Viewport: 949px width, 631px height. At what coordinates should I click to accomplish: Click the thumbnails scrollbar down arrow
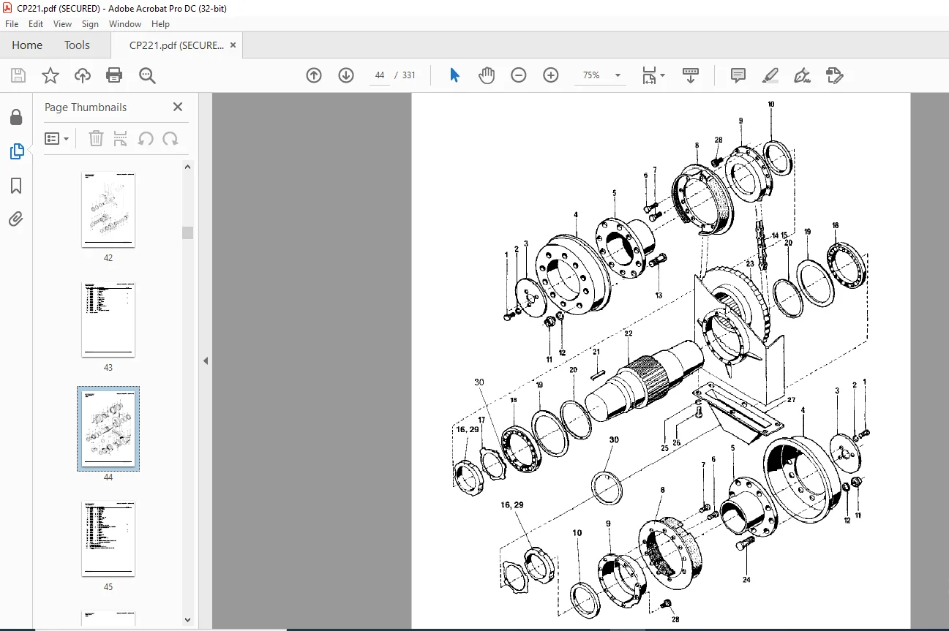[x=188, y=619]
